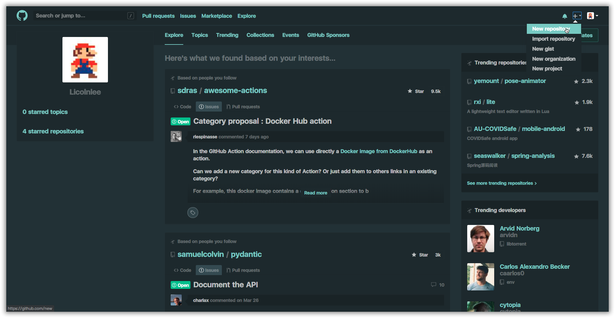Star the awesome-actions repository

click(416, 91)
